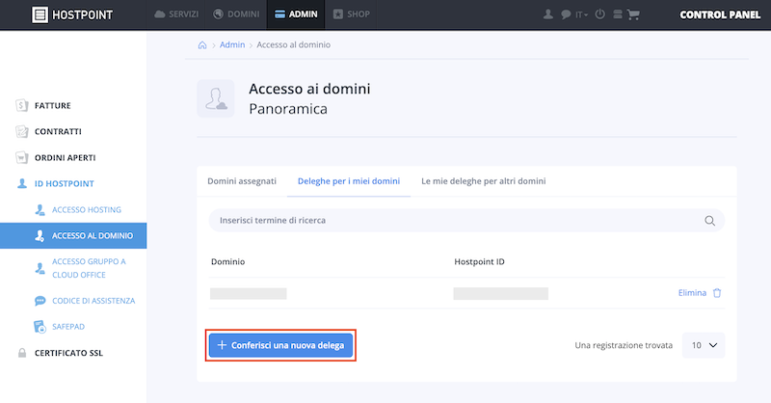Click the power logout icon
Viewport: 771px width, 403px height.
(599, 14)
